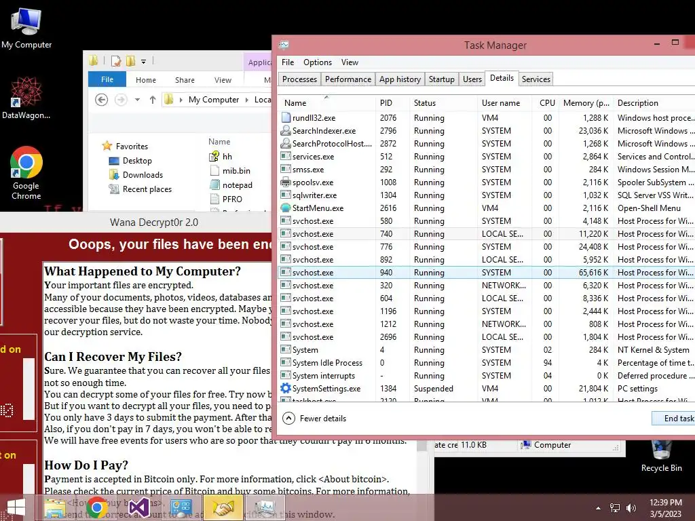Click End task button

point(674,418)
